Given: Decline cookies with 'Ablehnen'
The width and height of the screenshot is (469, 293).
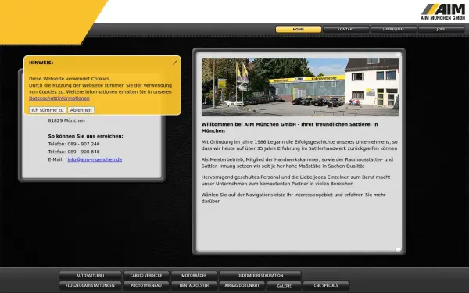Looking at the screenshot, I should coord(81,110).
